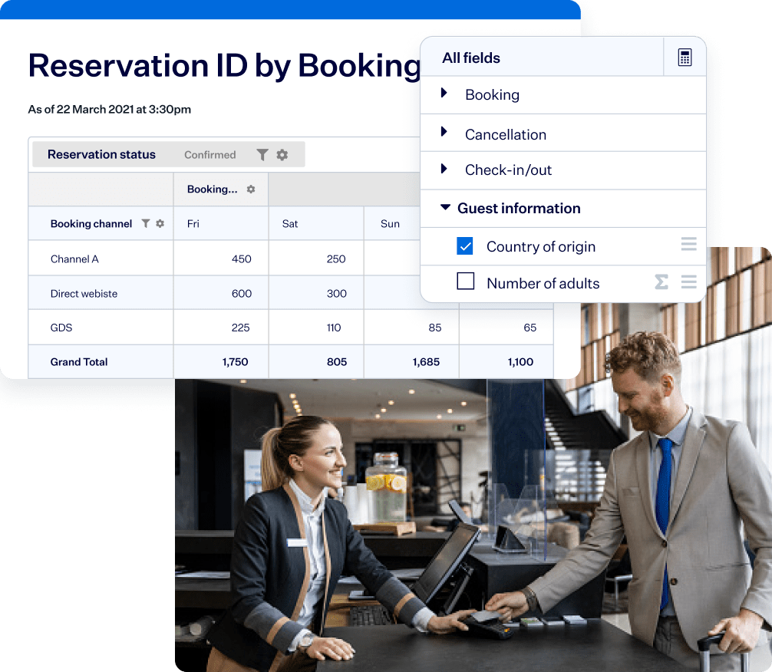772x672 pixels.
Task: Open the Booking channel gear settings
Action: [160, 224]
